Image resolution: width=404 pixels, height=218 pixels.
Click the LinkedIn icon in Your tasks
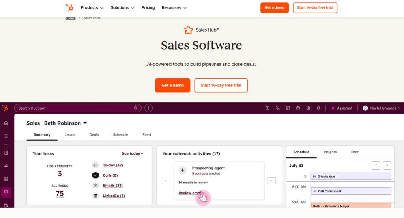point(95,196)
